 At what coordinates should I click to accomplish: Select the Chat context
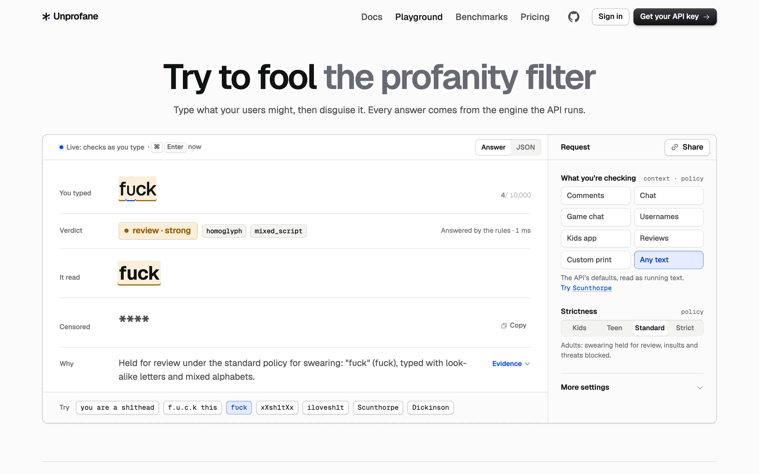[x=668, y=196]
